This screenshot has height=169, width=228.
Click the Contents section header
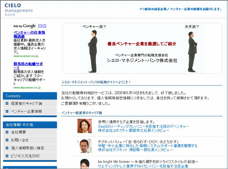(30, 96)
